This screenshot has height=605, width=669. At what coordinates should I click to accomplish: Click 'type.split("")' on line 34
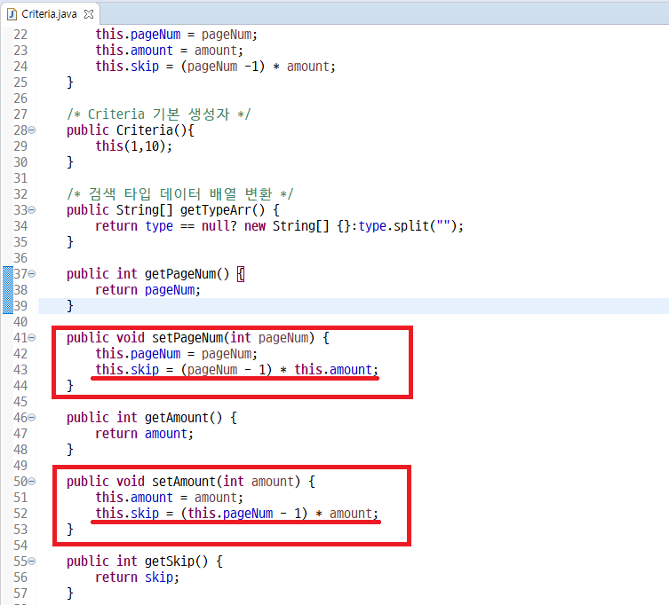click(408, 226)
